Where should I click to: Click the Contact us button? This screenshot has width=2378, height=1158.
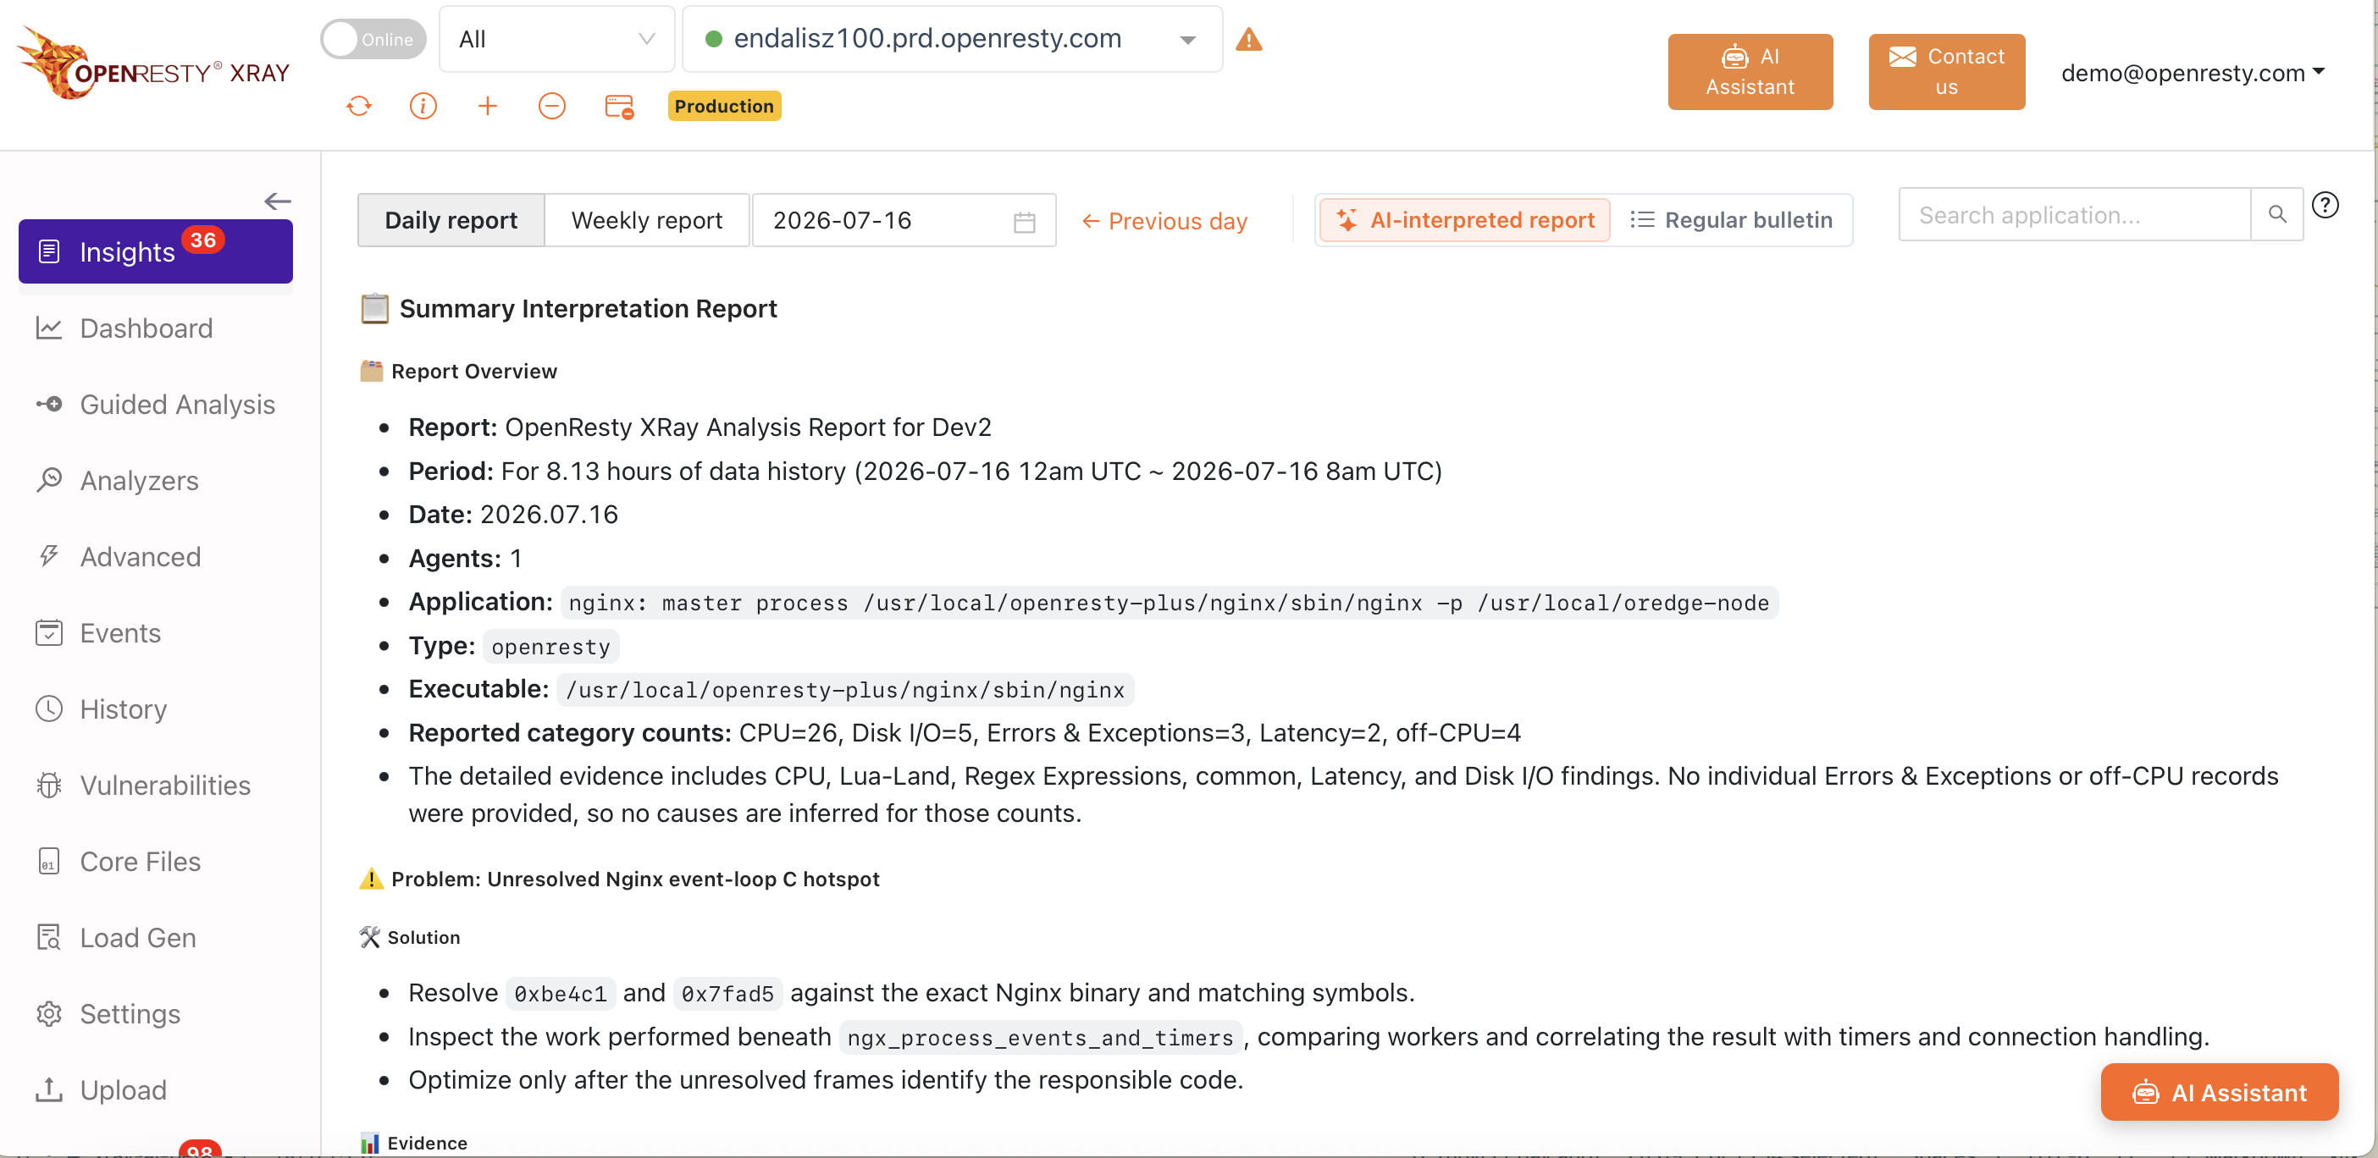[x=1946, y=72]
